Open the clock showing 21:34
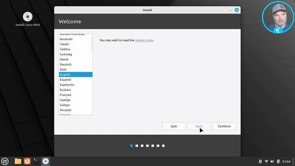295x166 pixels. [286, 161]
